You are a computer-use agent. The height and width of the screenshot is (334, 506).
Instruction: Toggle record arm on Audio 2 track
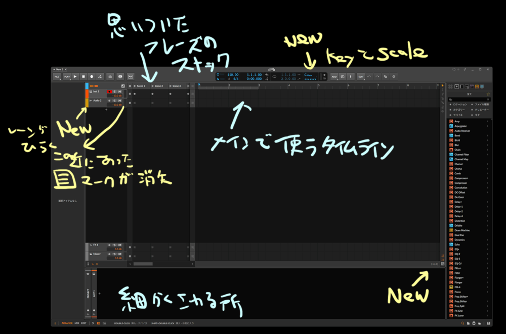point(109,101)
